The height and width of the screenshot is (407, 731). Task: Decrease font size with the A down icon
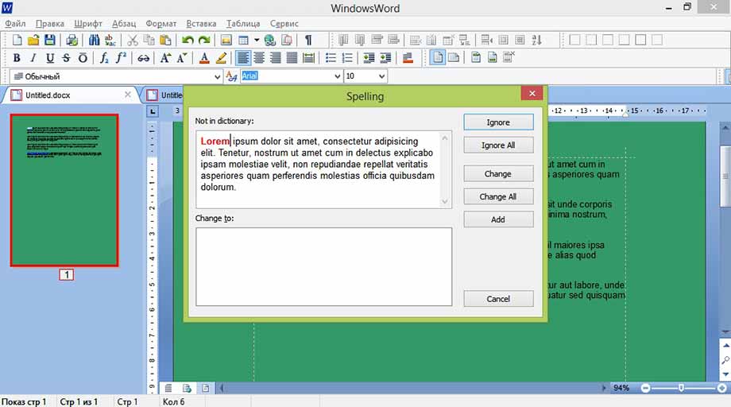[181, 58]
